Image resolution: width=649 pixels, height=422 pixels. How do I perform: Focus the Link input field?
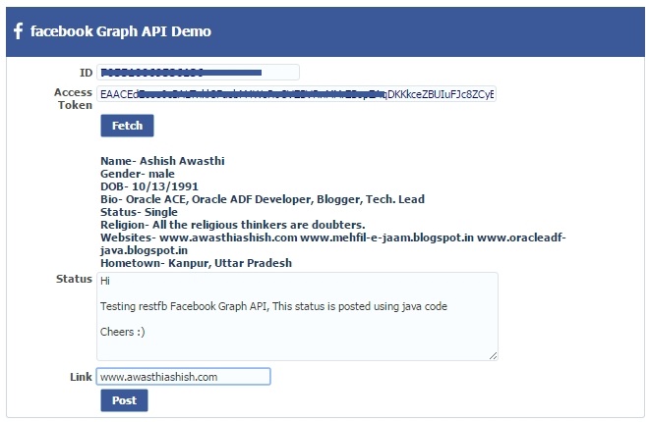tap(183, 377)
